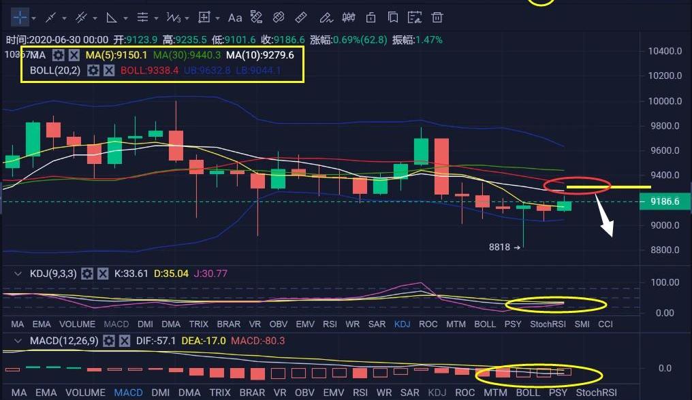The image size is (692, 400).
Task: Switch to StochRSI tab under KDJ pane
Action: [x=548, y=324]
